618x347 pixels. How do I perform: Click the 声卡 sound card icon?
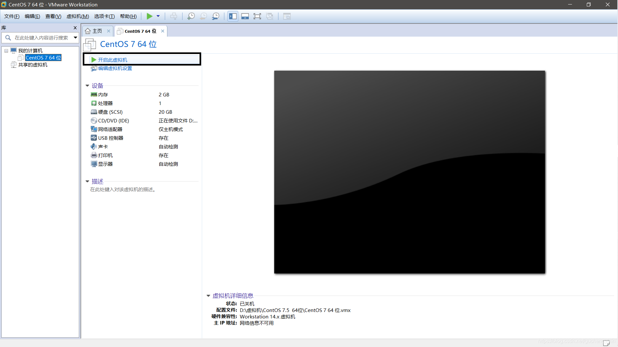[94, 147]
